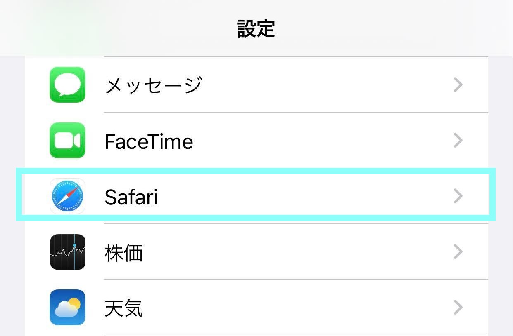Tap the 設定 title in header
The image size is (513, 336).
point(256,28)
